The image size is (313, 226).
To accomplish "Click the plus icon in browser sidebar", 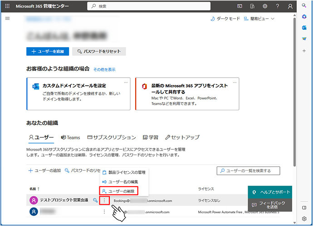I will [304, 51].
